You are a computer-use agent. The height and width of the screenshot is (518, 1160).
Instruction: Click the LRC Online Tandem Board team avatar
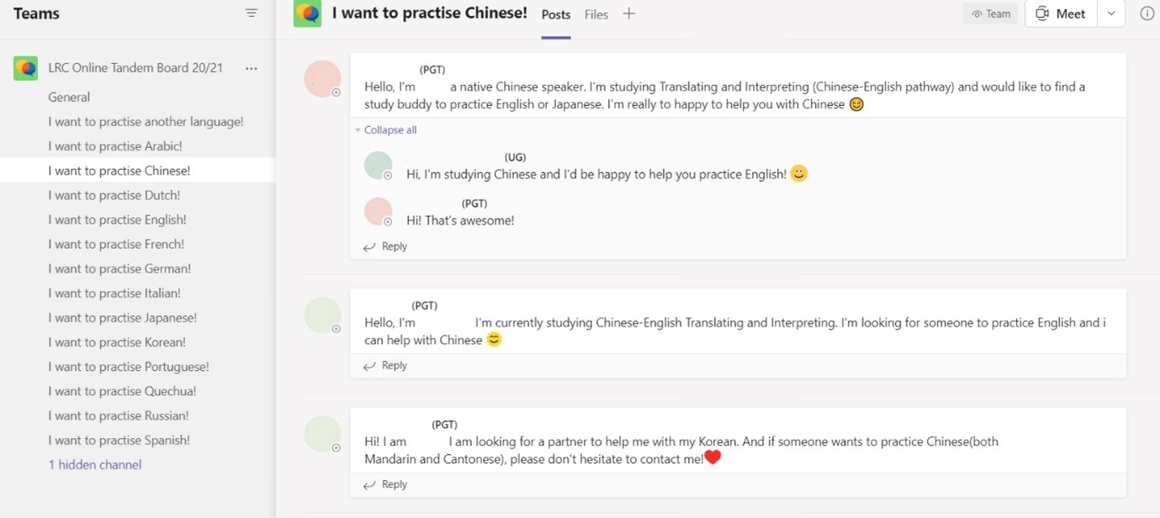pos(25,68)
